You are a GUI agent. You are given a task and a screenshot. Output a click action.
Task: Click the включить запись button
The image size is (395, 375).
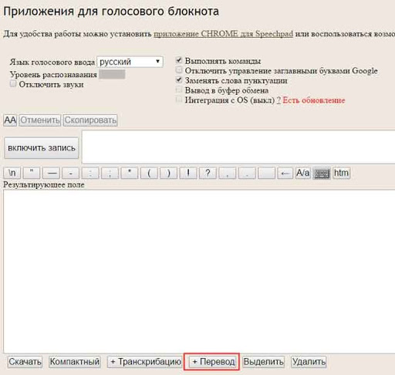[42, 148]
